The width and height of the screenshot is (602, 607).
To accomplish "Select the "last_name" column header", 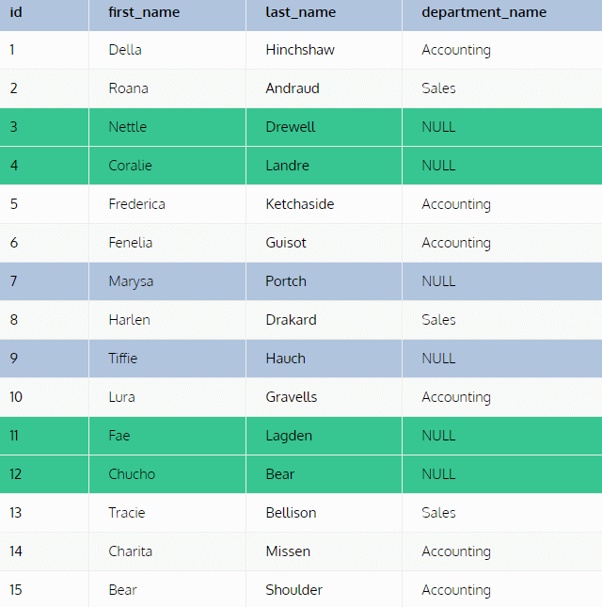I will click(300, 12).
